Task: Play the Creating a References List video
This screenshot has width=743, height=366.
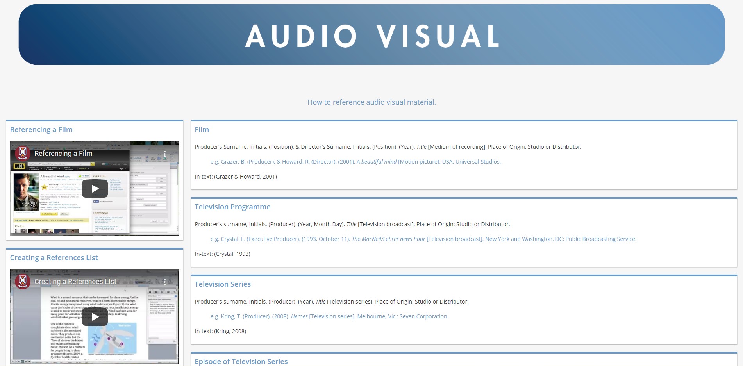Action: coord(95,316)
